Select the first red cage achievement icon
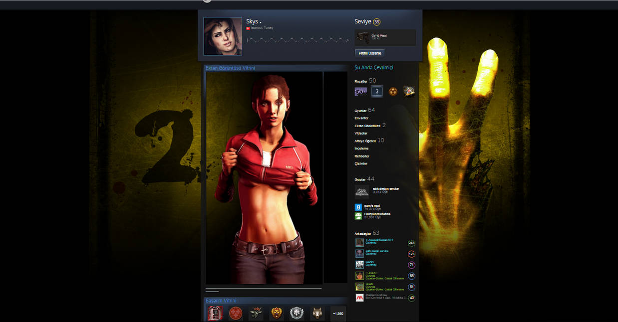The height and width of the screenshot is (322, 618). 215,314
